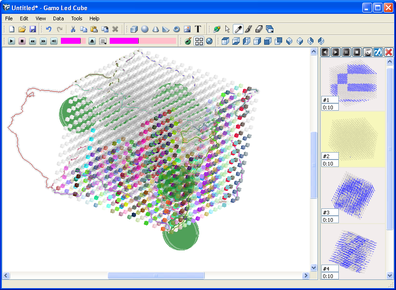Click the green globe orbit tool

pyautogui.click(x=217, y=30)
